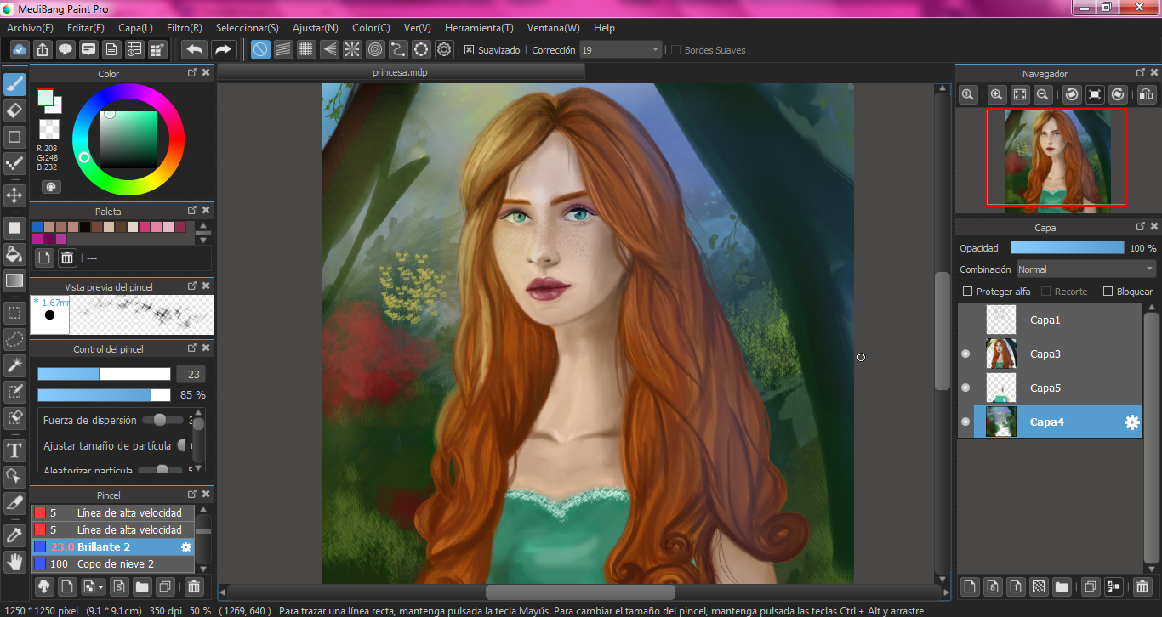
Task: Click the transparent color swatch
Action: [x=49, y=129]
